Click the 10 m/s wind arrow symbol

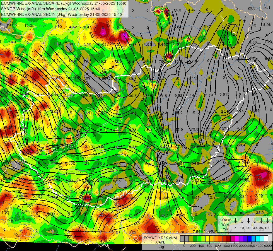coord(242,221)
